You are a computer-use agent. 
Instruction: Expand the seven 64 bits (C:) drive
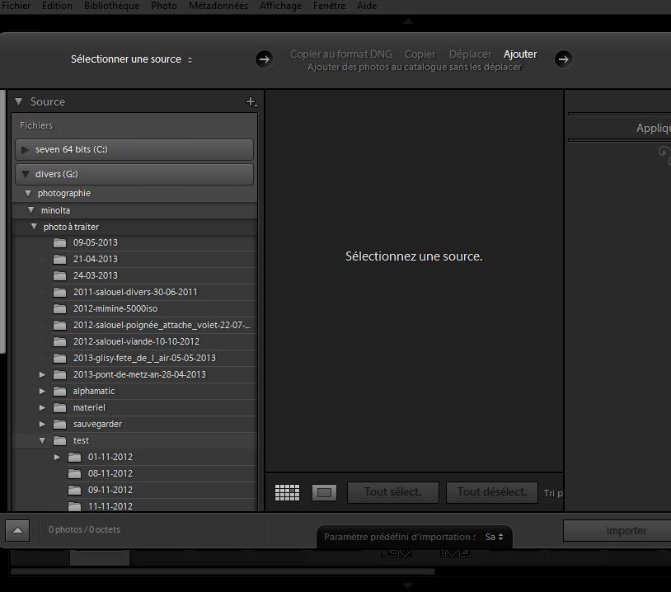[25, 149]
